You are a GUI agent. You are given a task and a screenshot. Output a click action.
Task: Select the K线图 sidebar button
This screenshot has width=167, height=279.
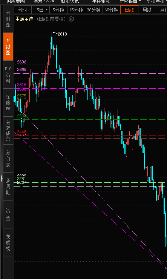coord(8,47)
